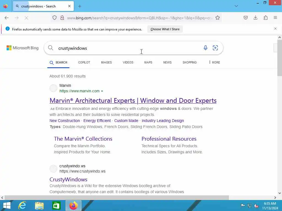
Task: Open the Downloads panel icon
Action: coord(255,18)
